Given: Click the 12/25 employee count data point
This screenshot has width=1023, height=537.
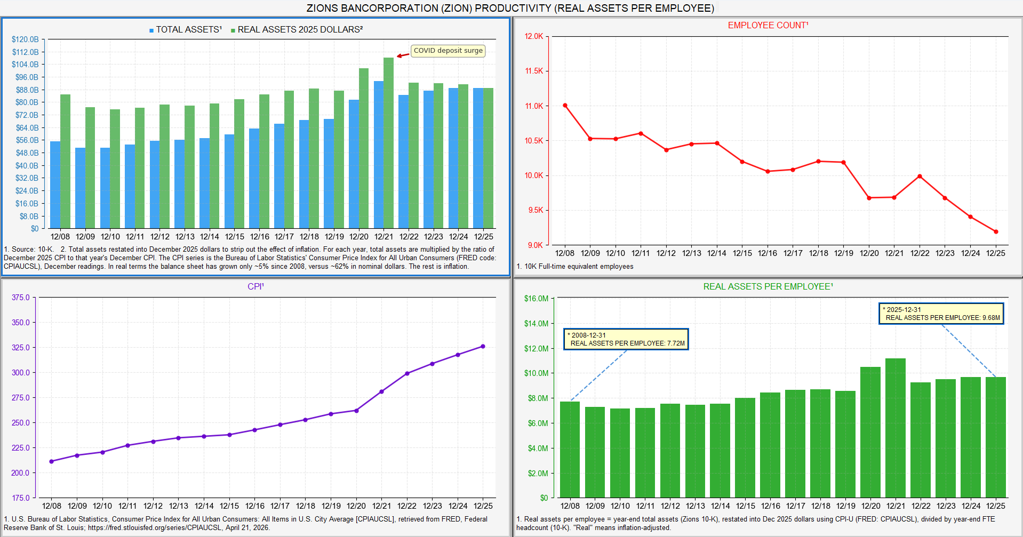Looking at the screenshot, I should click(x=996, y=231).
